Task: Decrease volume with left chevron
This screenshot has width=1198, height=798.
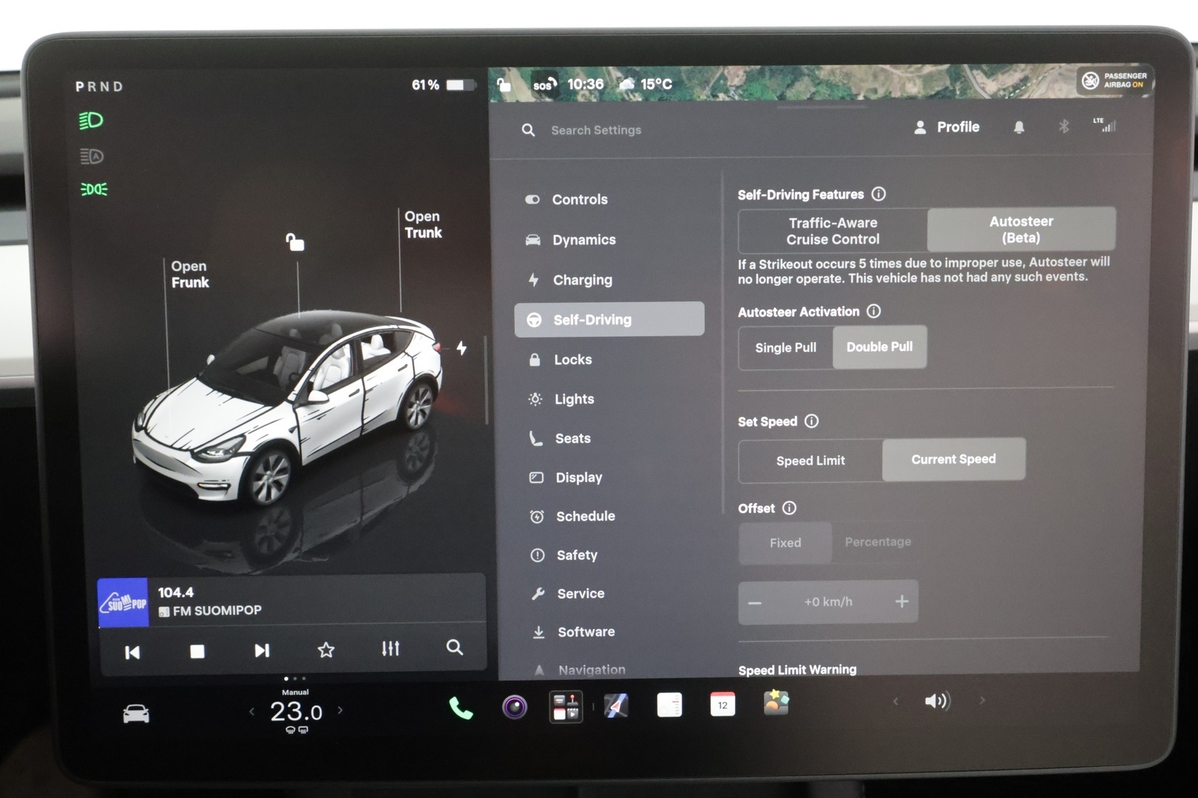Action: click(x=896, y=701)
